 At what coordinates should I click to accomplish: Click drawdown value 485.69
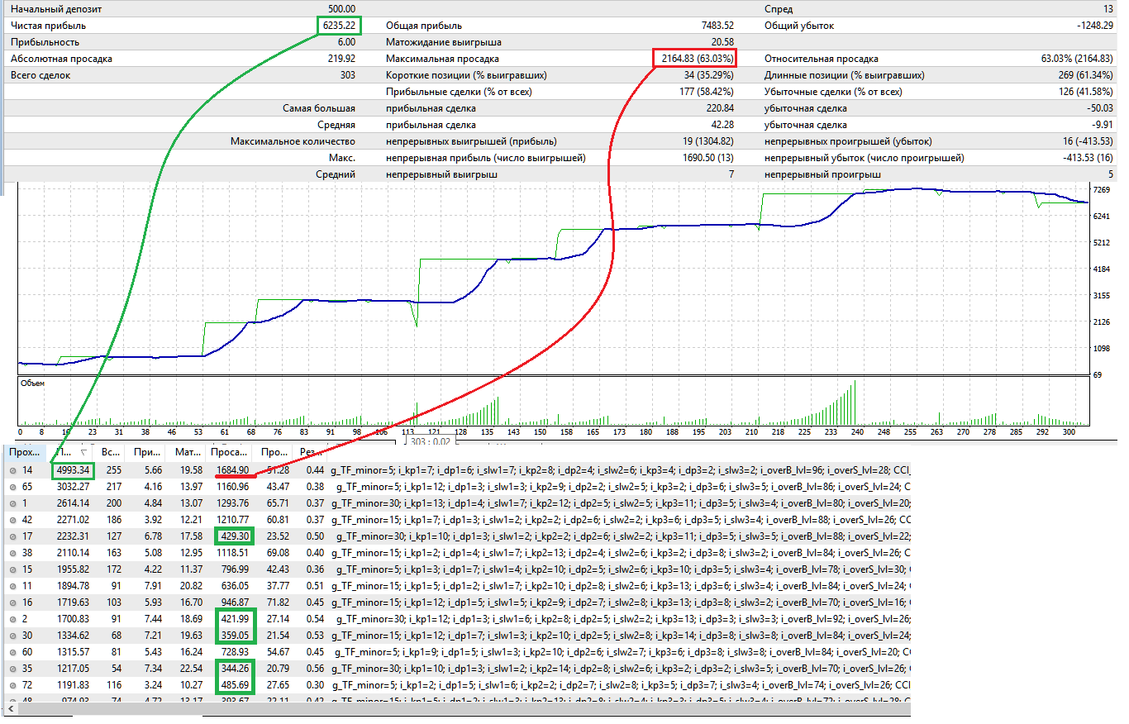coord(235,684)
